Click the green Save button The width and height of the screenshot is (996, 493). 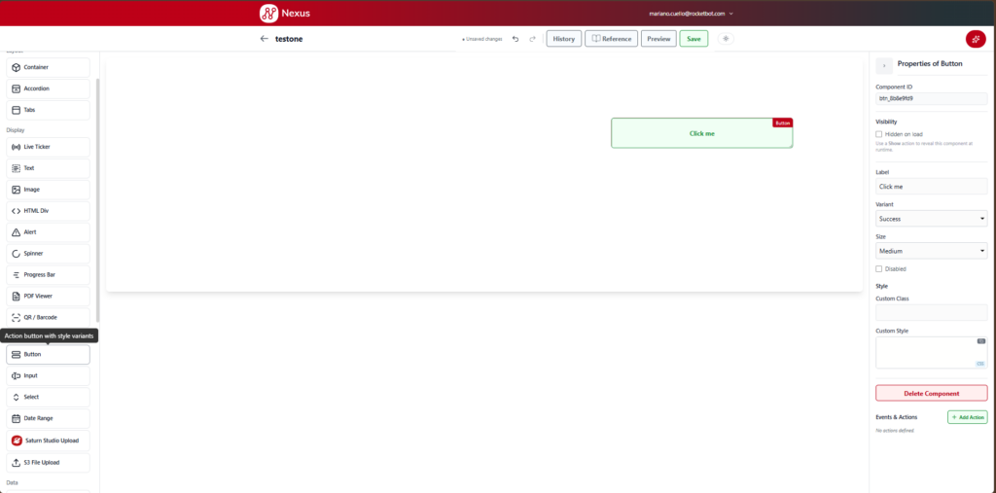[694, 39]
